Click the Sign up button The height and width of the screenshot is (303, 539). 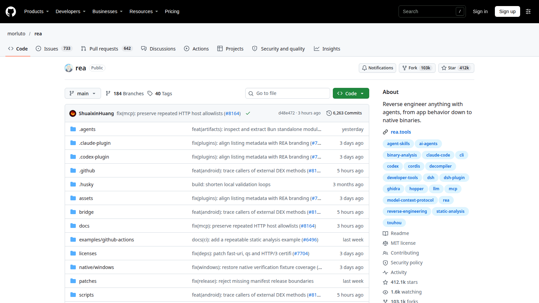507,11
